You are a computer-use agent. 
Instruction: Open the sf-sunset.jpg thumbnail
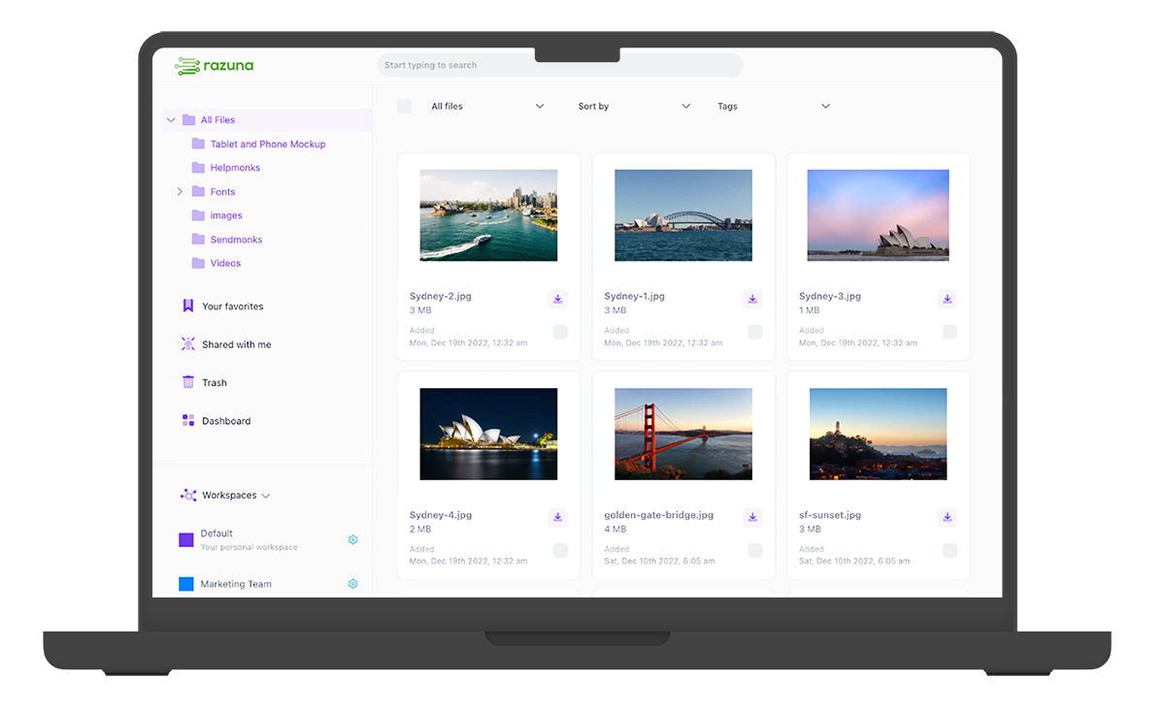879,434
